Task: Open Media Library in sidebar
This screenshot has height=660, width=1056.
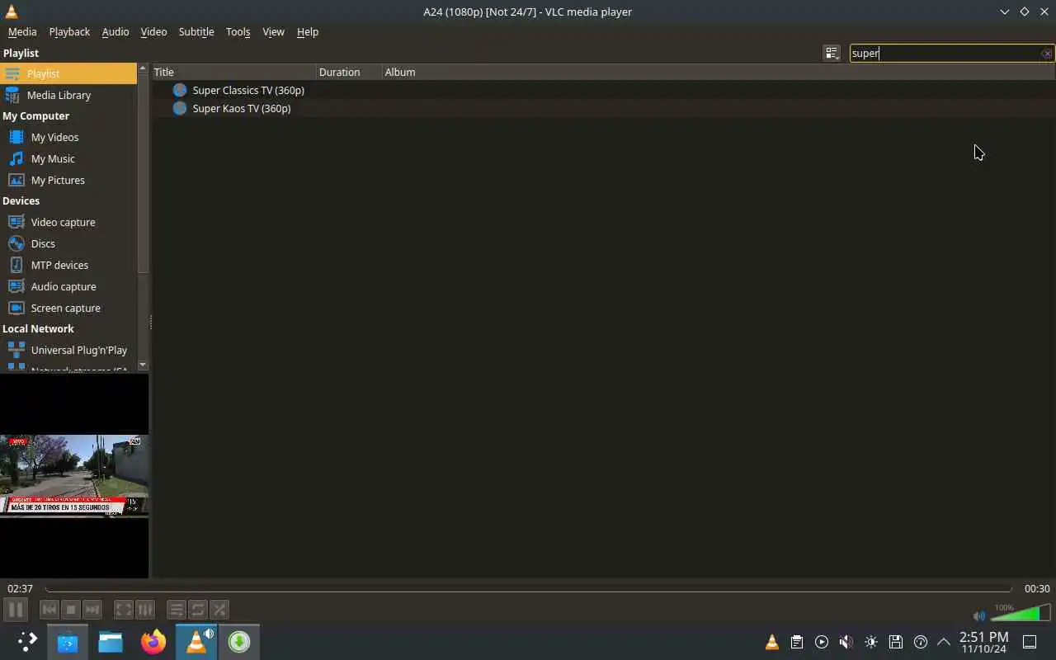Action: coord(68,95)
